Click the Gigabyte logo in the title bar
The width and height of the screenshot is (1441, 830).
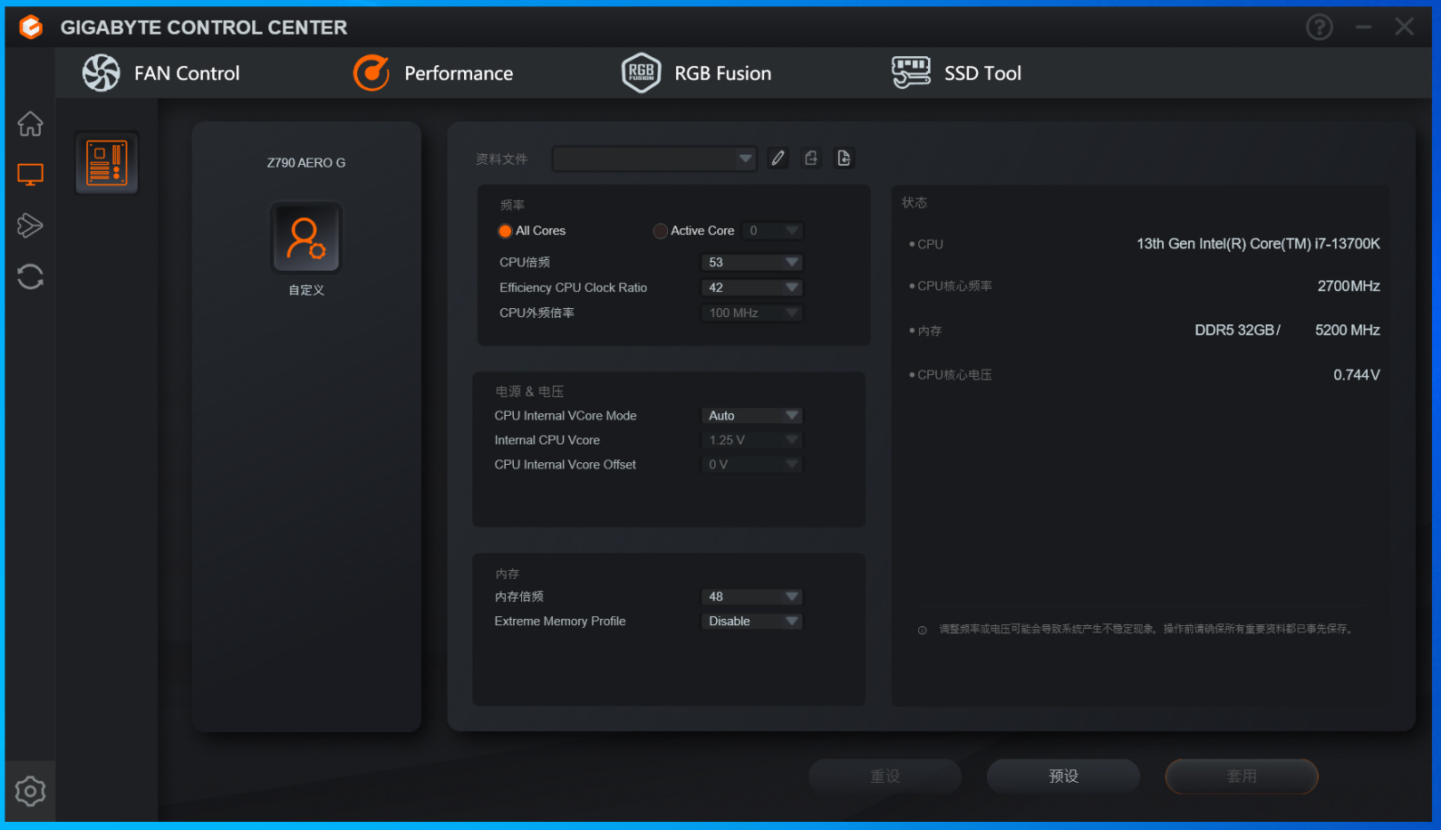coord(31,27)
